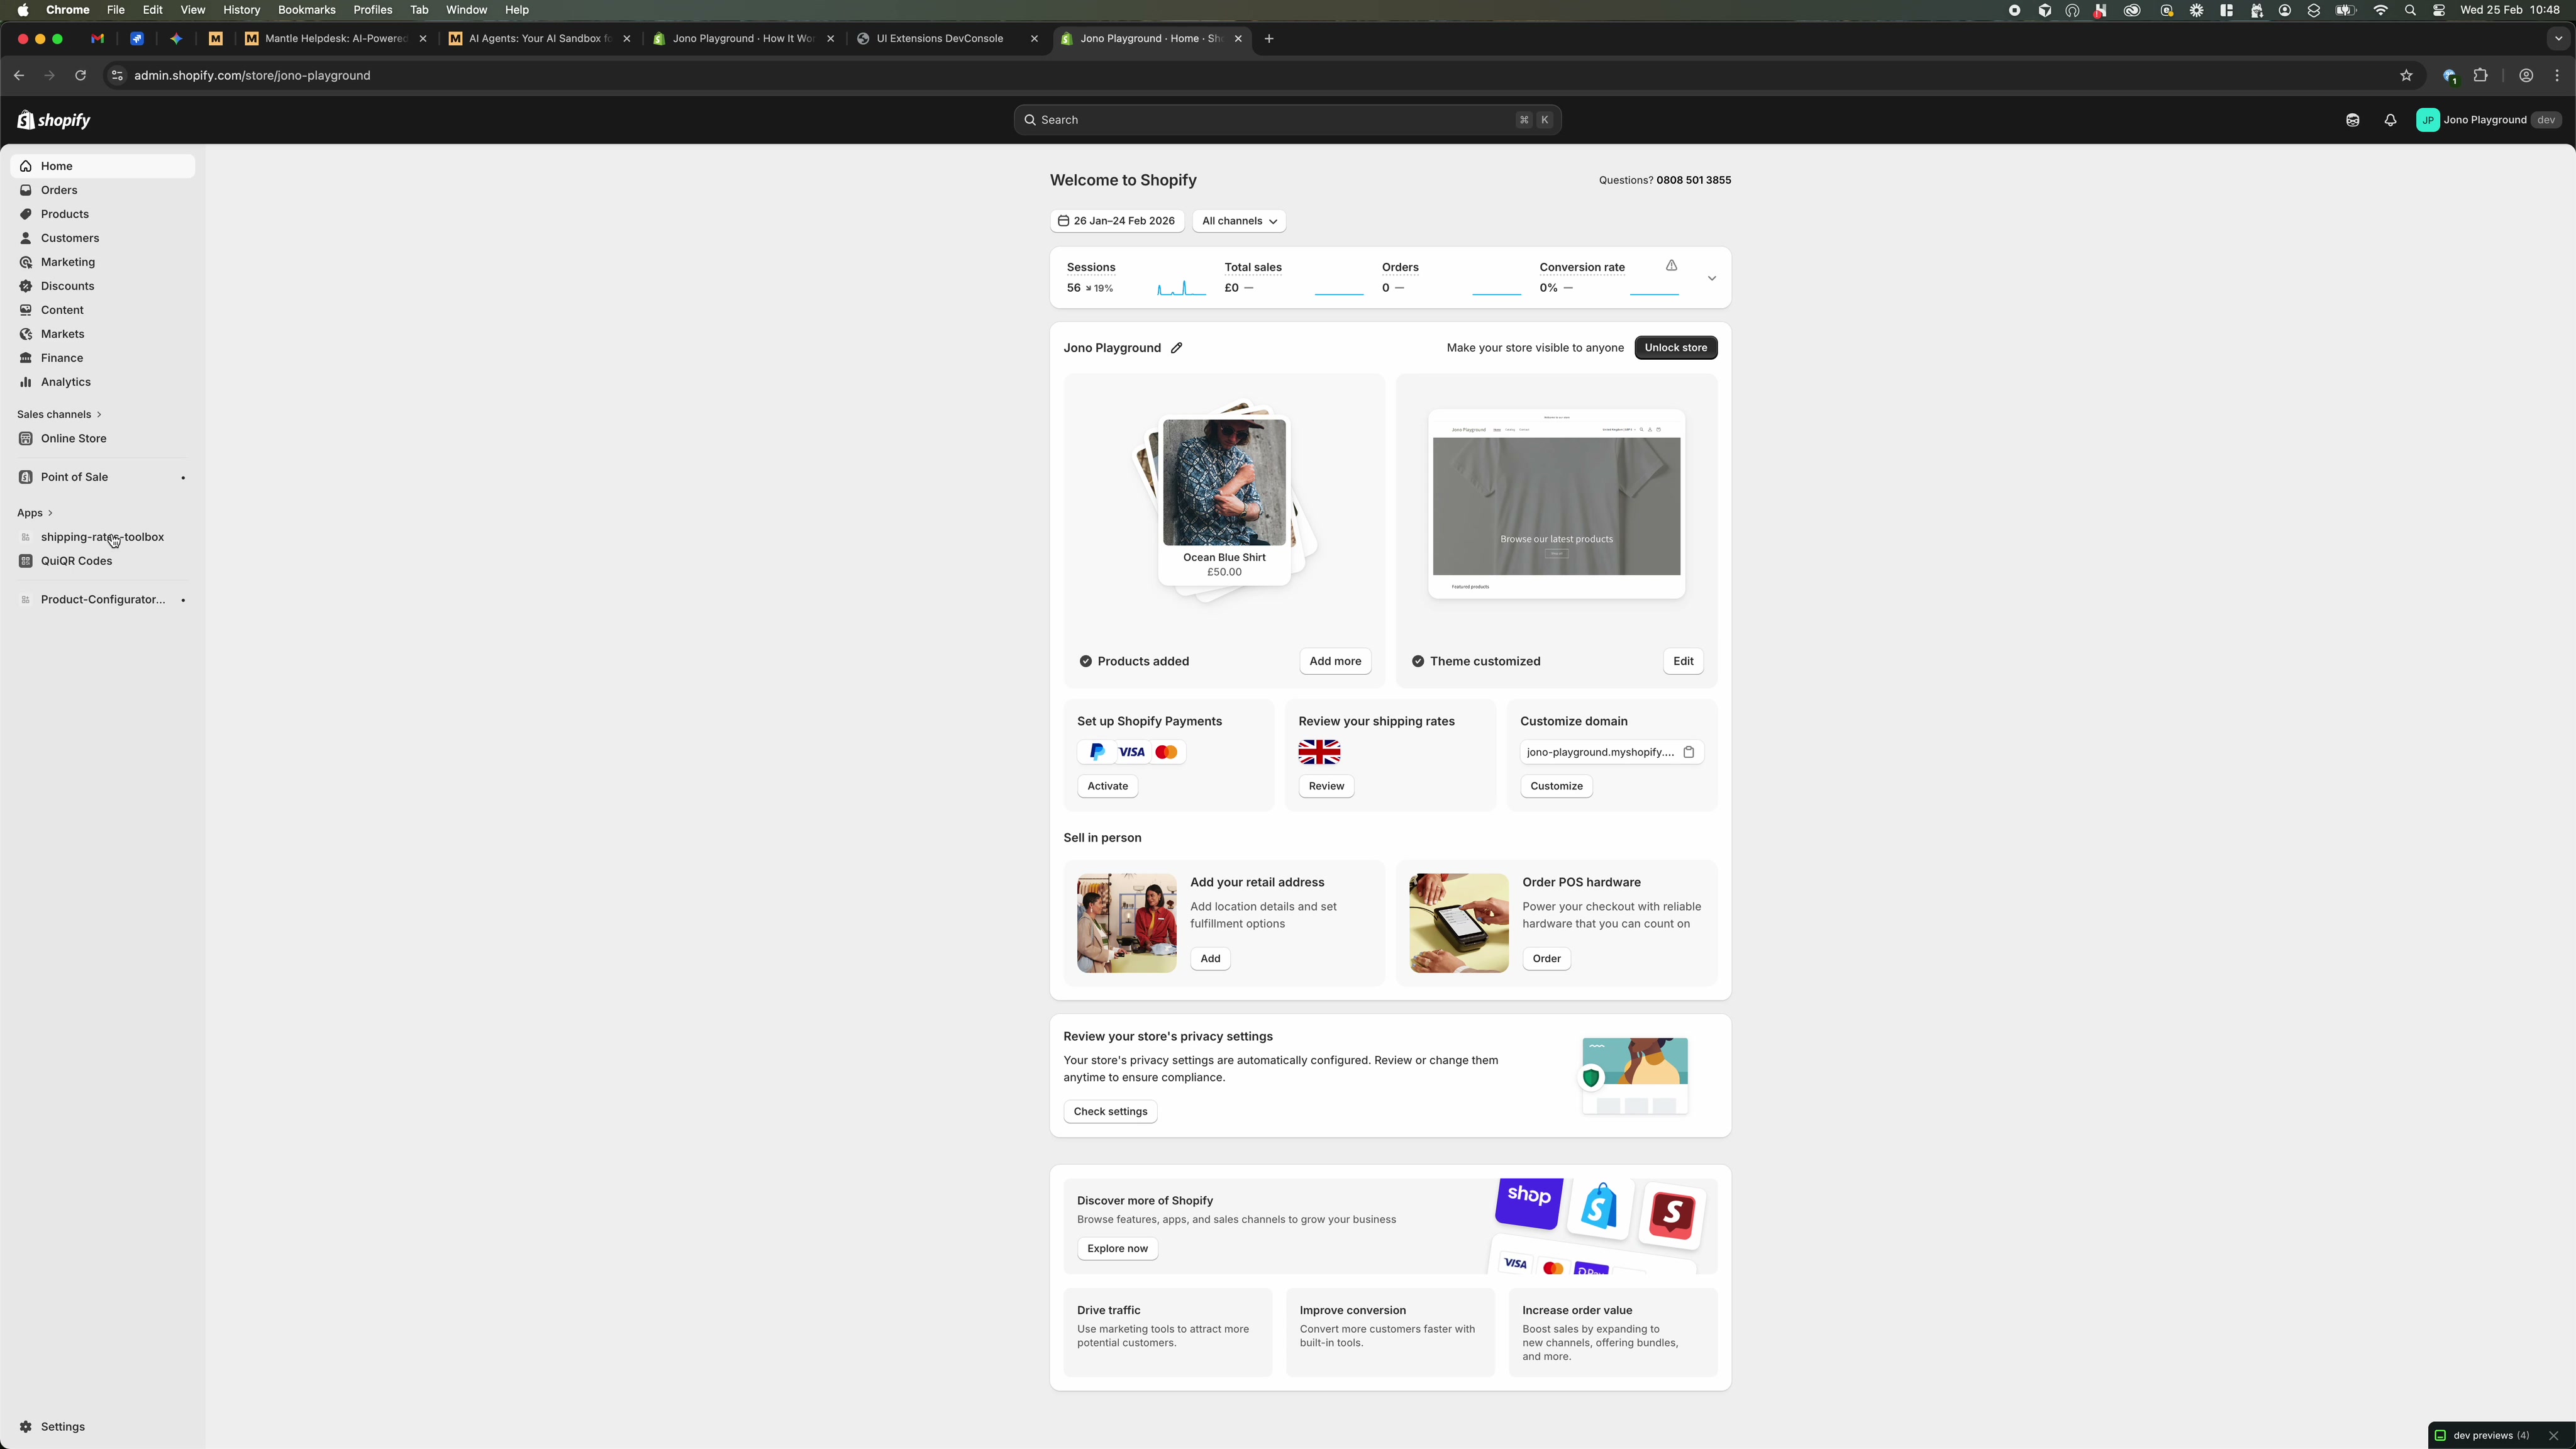Expand the Apps section
This screenshot has width=2576, height=1449.
click(35, 513)
